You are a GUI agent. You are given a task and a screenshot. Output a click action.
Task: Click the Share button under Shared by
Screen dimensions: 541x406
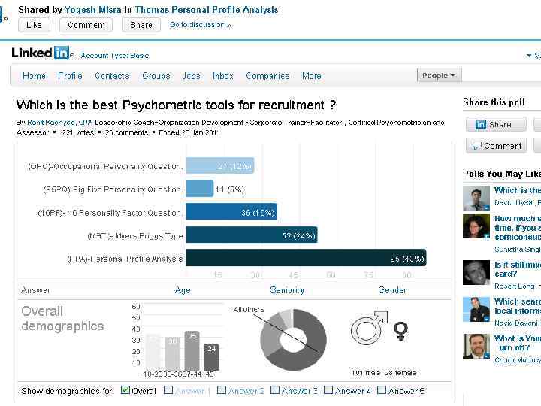click(x=141, y=25)
